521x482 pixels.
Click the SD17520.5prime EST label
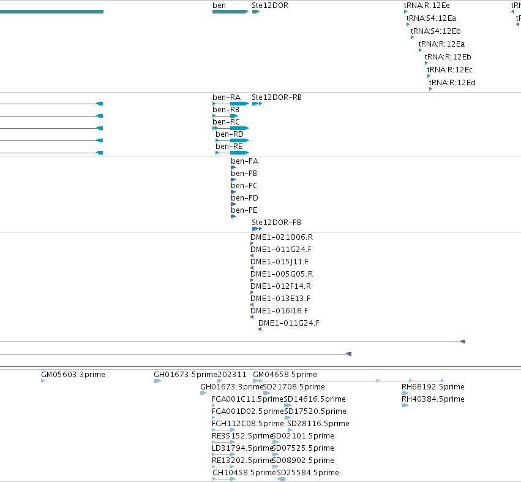[315, 411]
